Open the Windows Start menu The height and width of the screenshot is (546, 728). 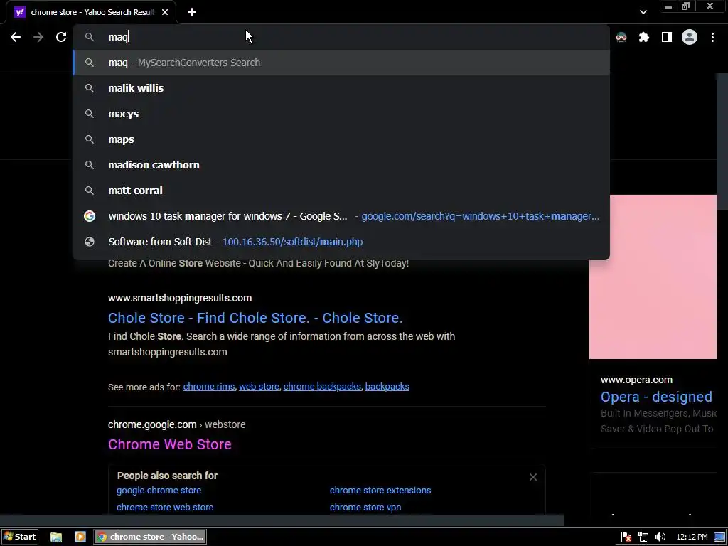(x=19, y=537)
